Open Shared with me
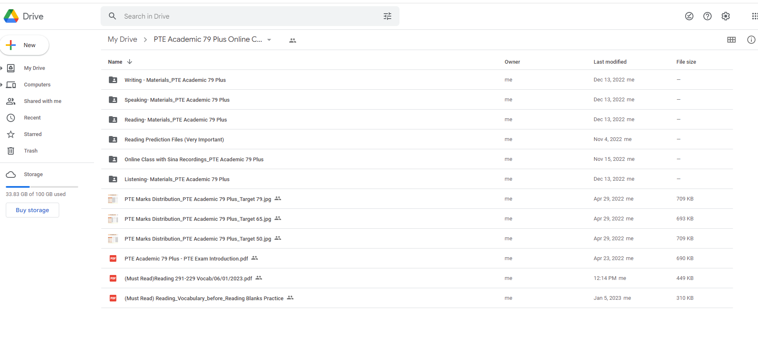The width and height of the screenshot is (758, 337). pos(43,101)
